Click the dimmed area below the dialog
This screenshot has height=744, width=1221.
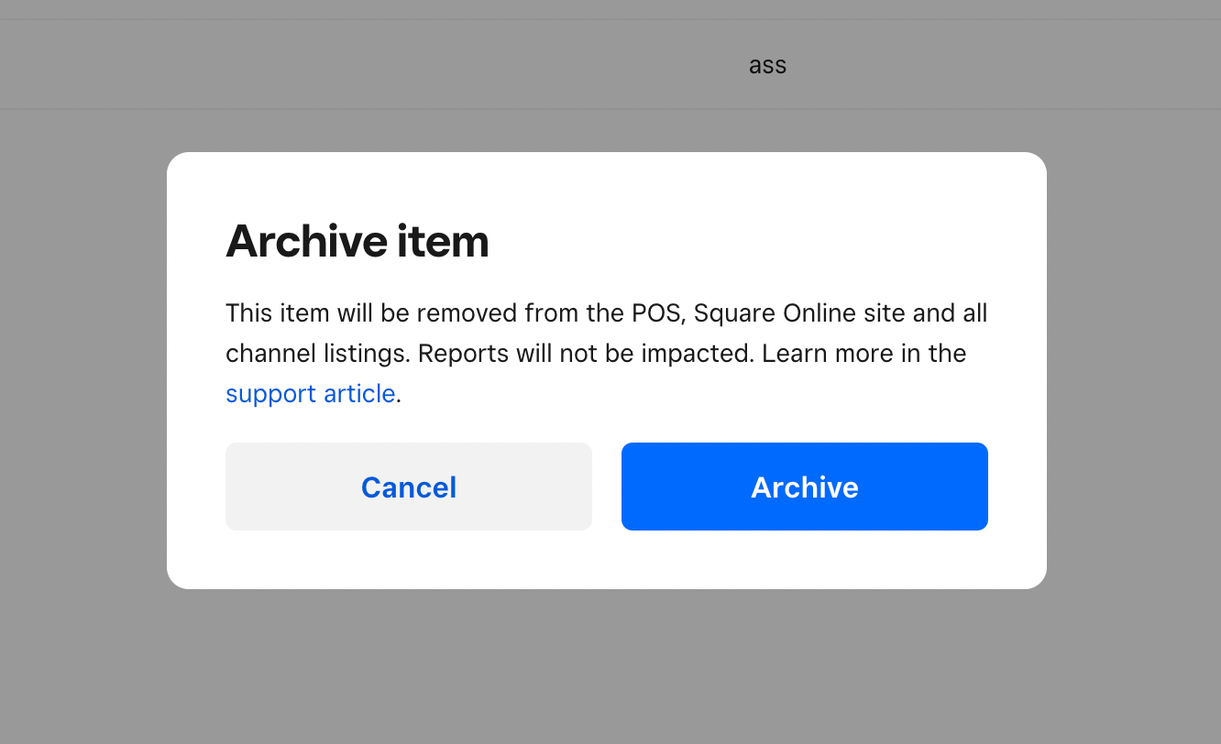pos(605,667)
